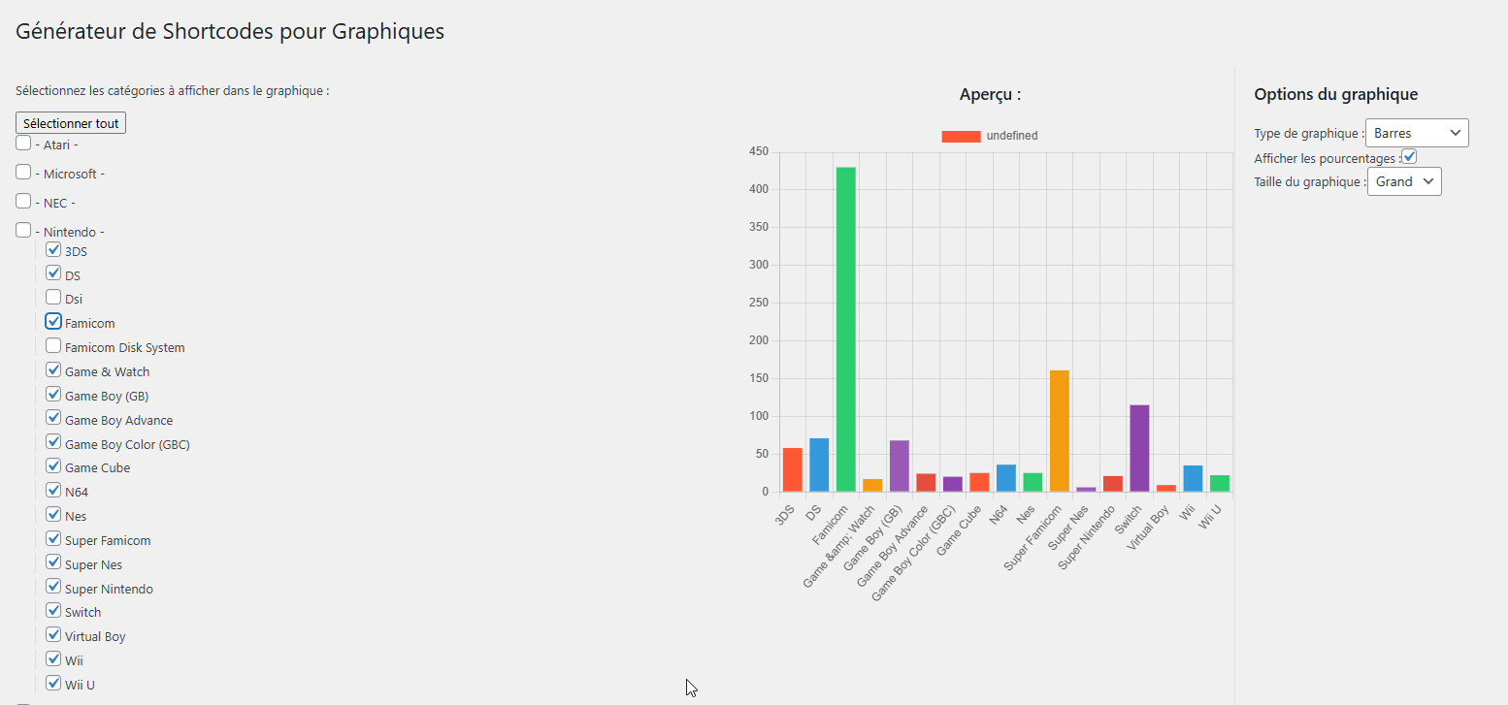Screen dimensions: 1508x705
Task: Click the green Famicom bar in chart
Action: point(846,330)
